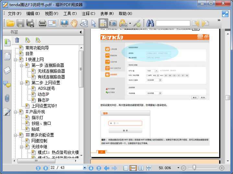Open the attachments paperclip panel
This screenshot has height=174, width=233.
[x=7, y=98]
